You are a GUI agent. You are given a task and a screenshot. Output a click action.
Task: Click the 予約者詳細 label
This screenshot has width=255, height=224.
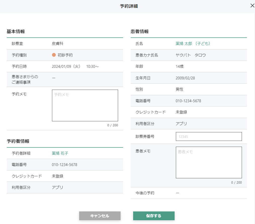[21, 153]
